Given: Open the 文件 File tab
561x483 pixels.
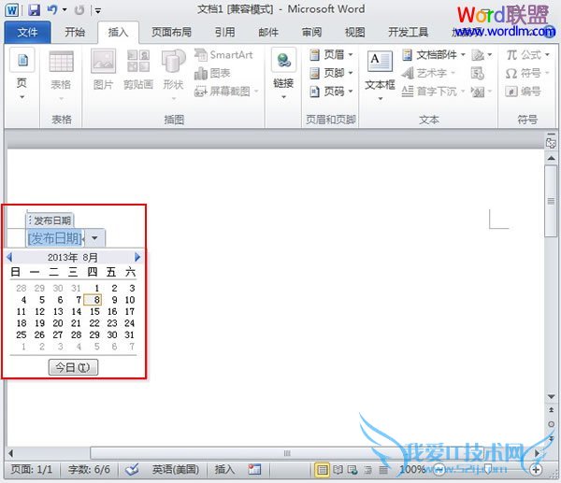Looking at the screenshot, I should (27, 32).
